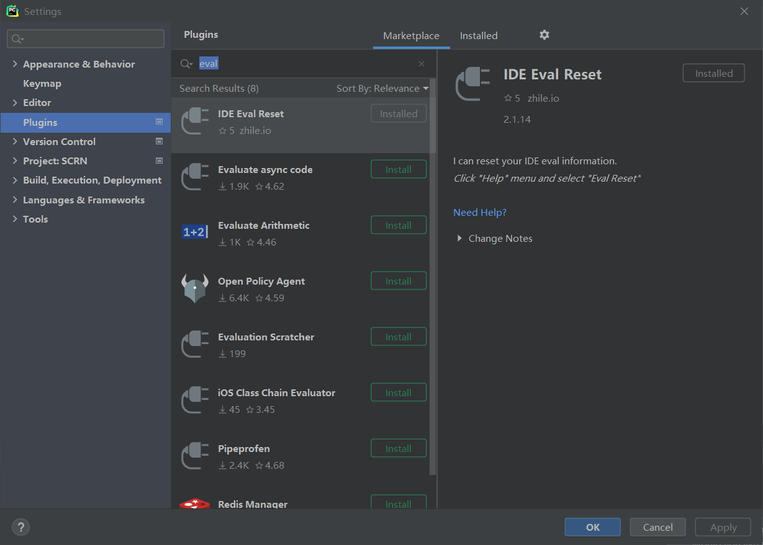
Task: Expand the Tools settings node
Action: 15,219
